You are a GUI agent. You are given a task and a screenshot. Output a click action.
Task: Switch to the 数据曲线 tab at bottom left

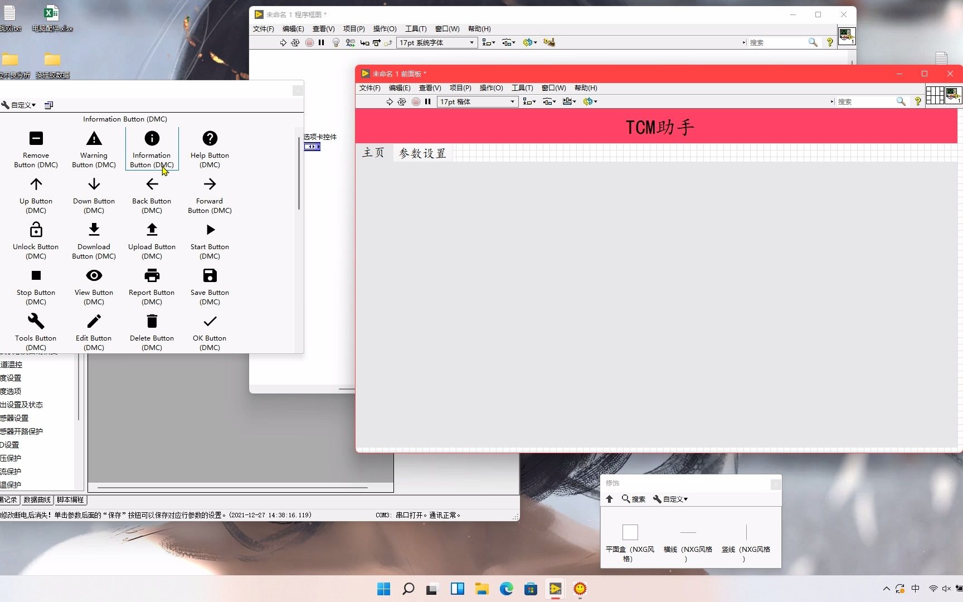click(37, 500)
